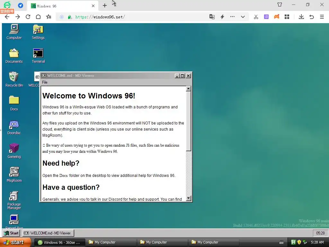Click the browser forward arrow

coord(18,17)
